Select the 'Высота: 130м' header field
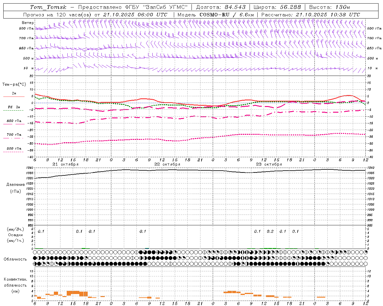 [329, 7]
